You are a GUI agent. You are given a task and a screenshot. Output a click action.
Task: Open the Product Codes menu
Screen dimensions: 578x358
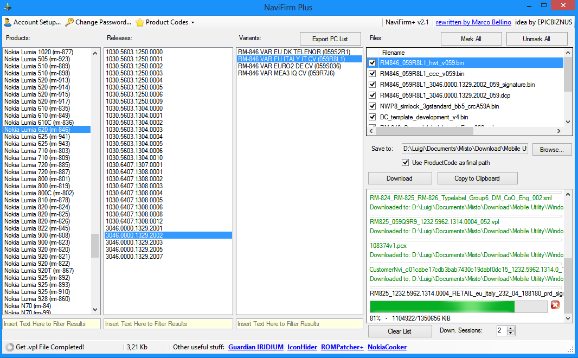[x=165, y=22]
